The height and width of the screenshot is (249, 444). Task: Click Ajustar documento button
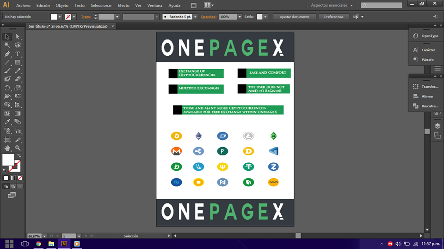coord(295,17)
